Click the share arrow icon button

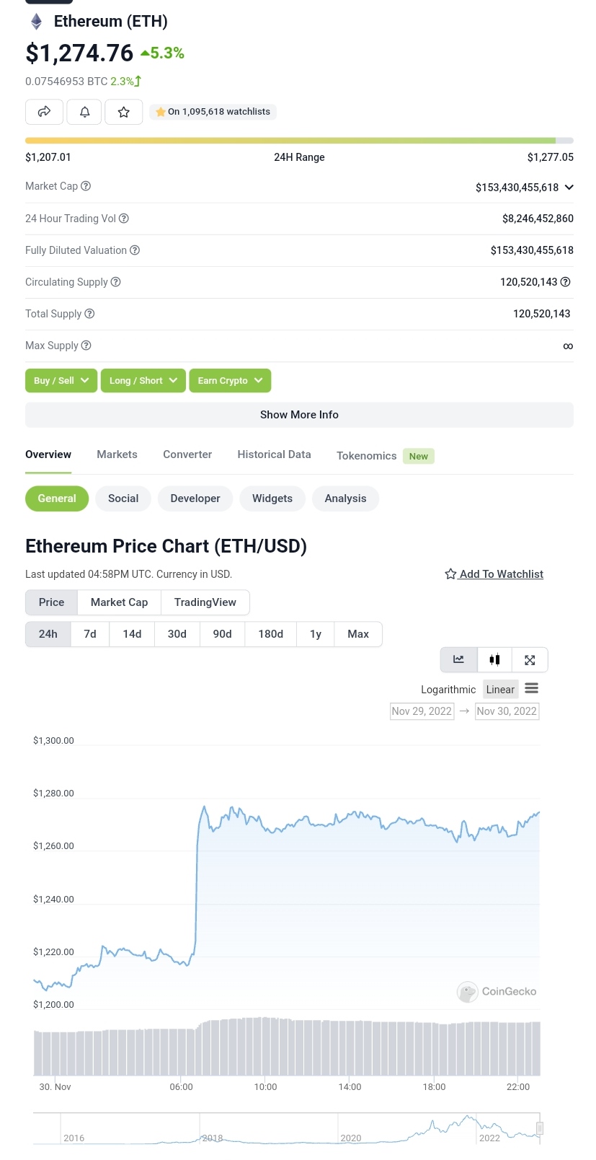44,112
